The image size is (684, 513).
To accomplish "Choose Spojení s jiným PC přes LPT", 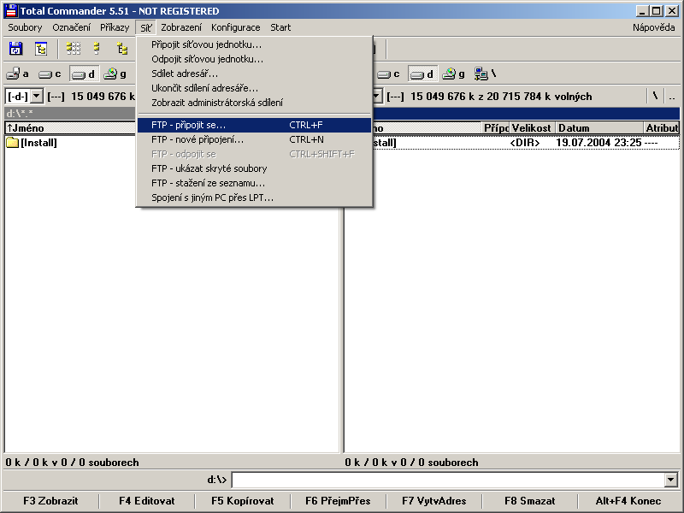I will coord(255,198).
